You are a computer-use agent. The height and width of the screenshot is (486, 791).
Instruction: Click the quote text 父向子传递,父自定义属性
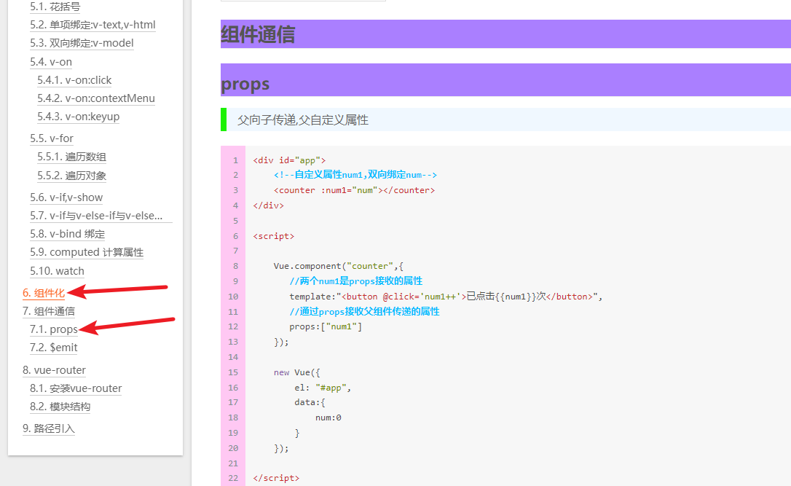point(303,119)
